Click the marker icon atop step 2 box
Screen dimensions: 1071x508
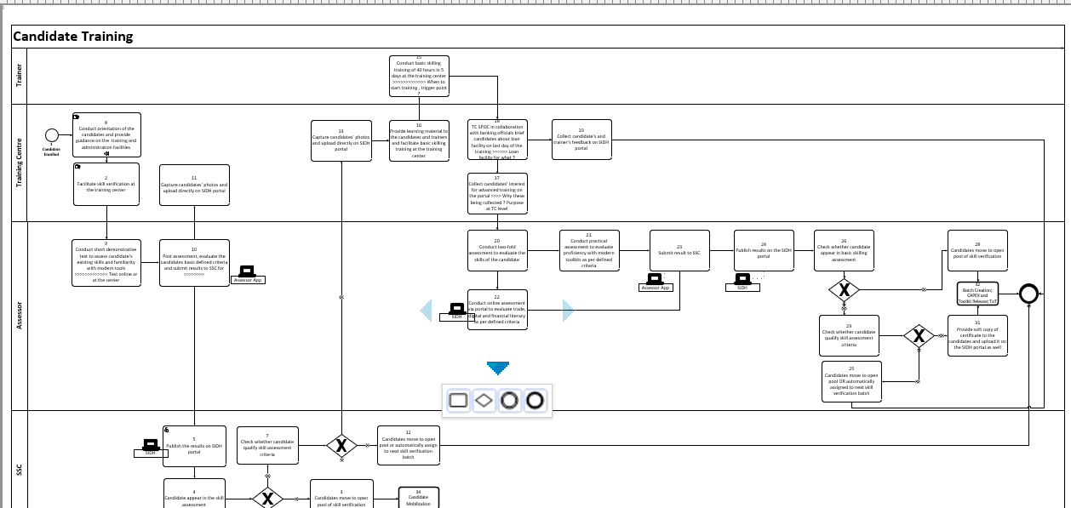[77, 167]
